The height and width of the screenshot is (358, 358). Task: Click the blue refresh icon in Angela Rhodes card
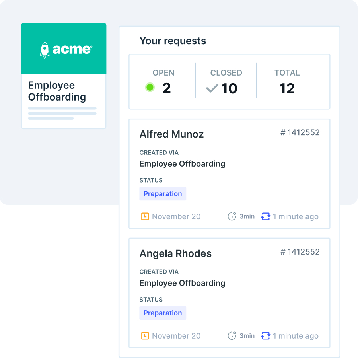click(x=265, y=336)
